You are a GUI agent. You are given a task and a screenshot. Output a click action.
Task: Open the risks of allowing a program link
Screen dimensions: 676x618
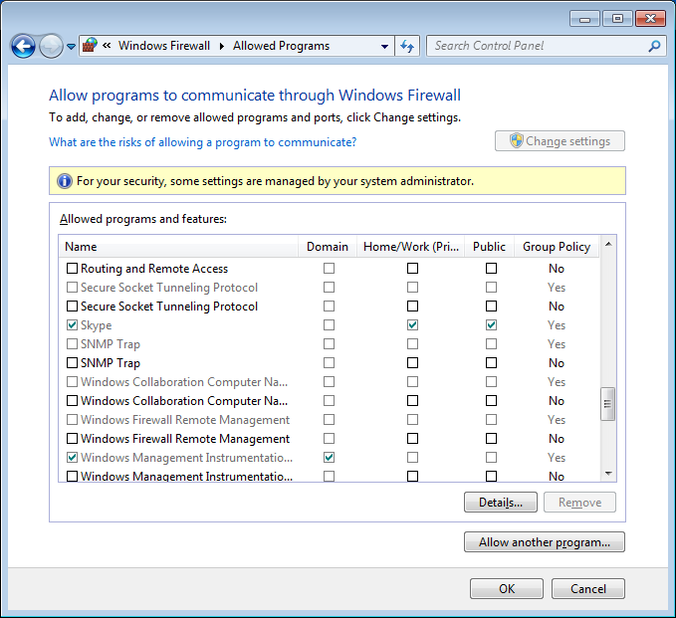[x=202, y=142]
